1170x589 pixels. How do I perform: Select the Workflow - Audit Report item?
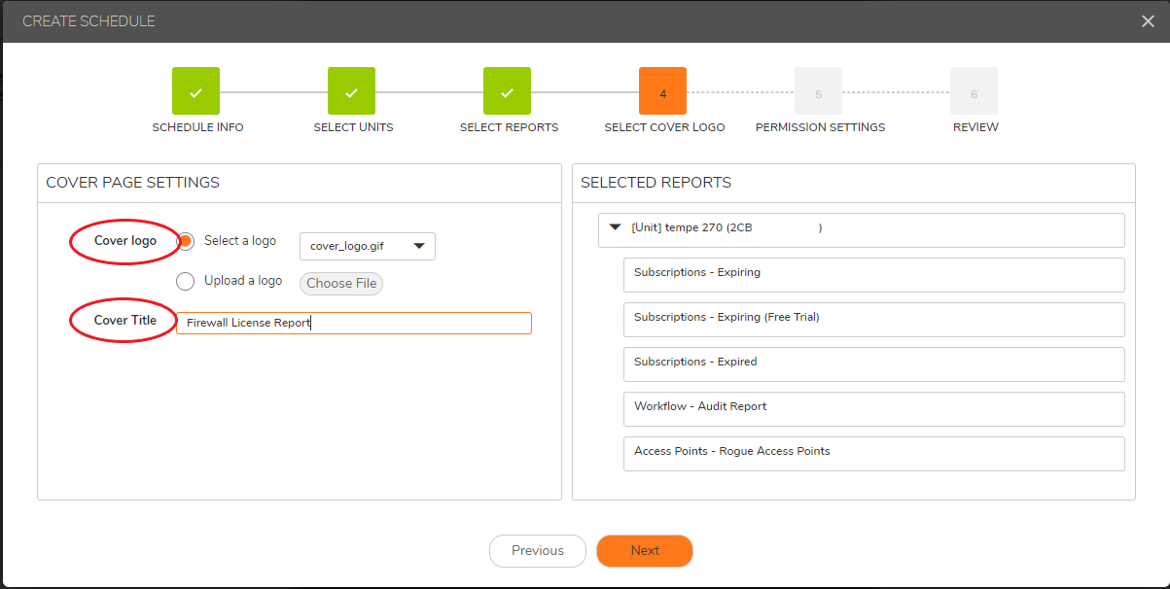pos(872,408)
